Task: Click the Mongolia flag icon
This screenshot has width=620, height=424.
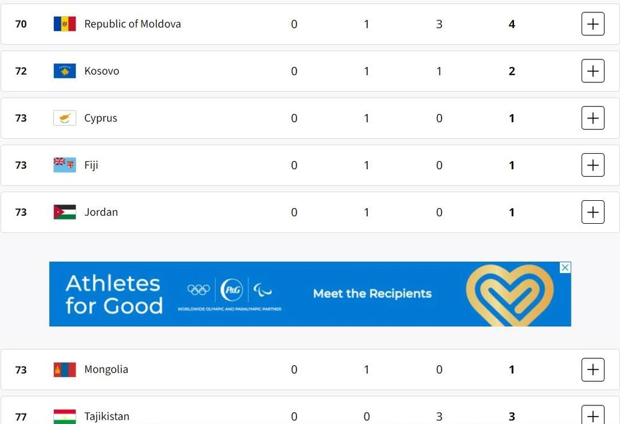Action: tap(64, 369)
